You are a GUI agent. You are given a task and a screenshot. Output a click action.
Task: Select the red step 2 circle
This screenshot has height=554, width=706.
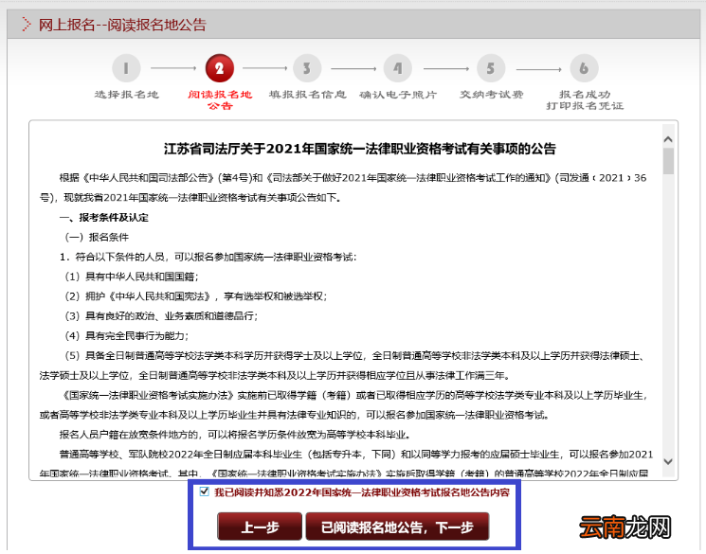point(220,68)
